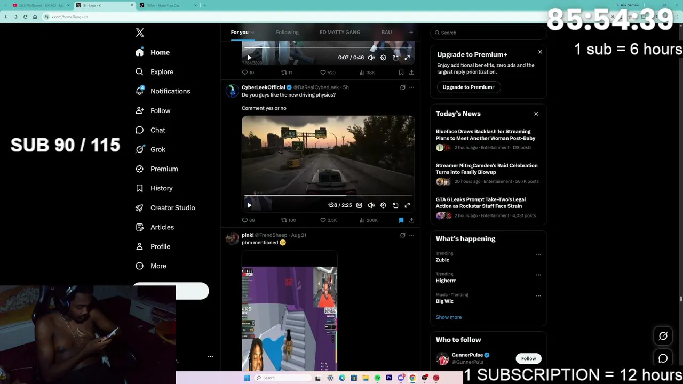Open Chat in the sidebar
Image resolution: width=683 pixels, height=384 pixels.
pyautogui.click(x=150, y=130)
